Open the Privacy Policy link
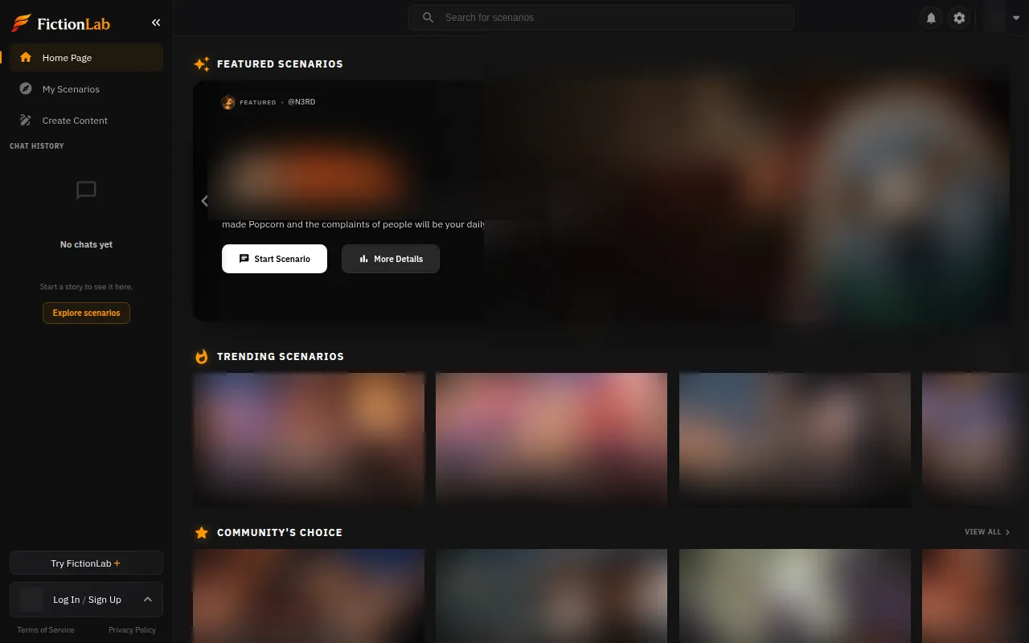The height and width of the screenshot is (643, 1029). [132, 630]
